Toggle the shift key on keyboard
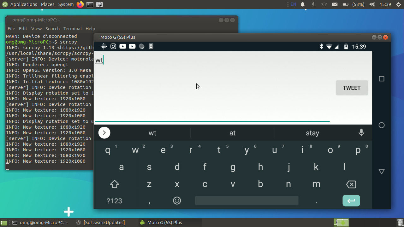 point(115,184)
